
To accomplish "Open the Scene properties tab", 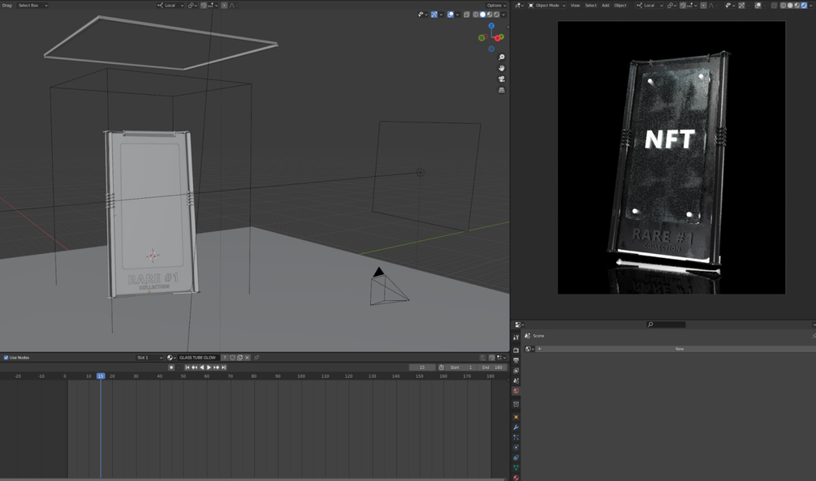I will 516,380.
